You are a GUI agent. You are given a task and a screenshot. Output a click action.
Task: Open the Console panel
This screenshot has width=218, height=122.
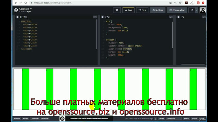click(x=17, y=119)
